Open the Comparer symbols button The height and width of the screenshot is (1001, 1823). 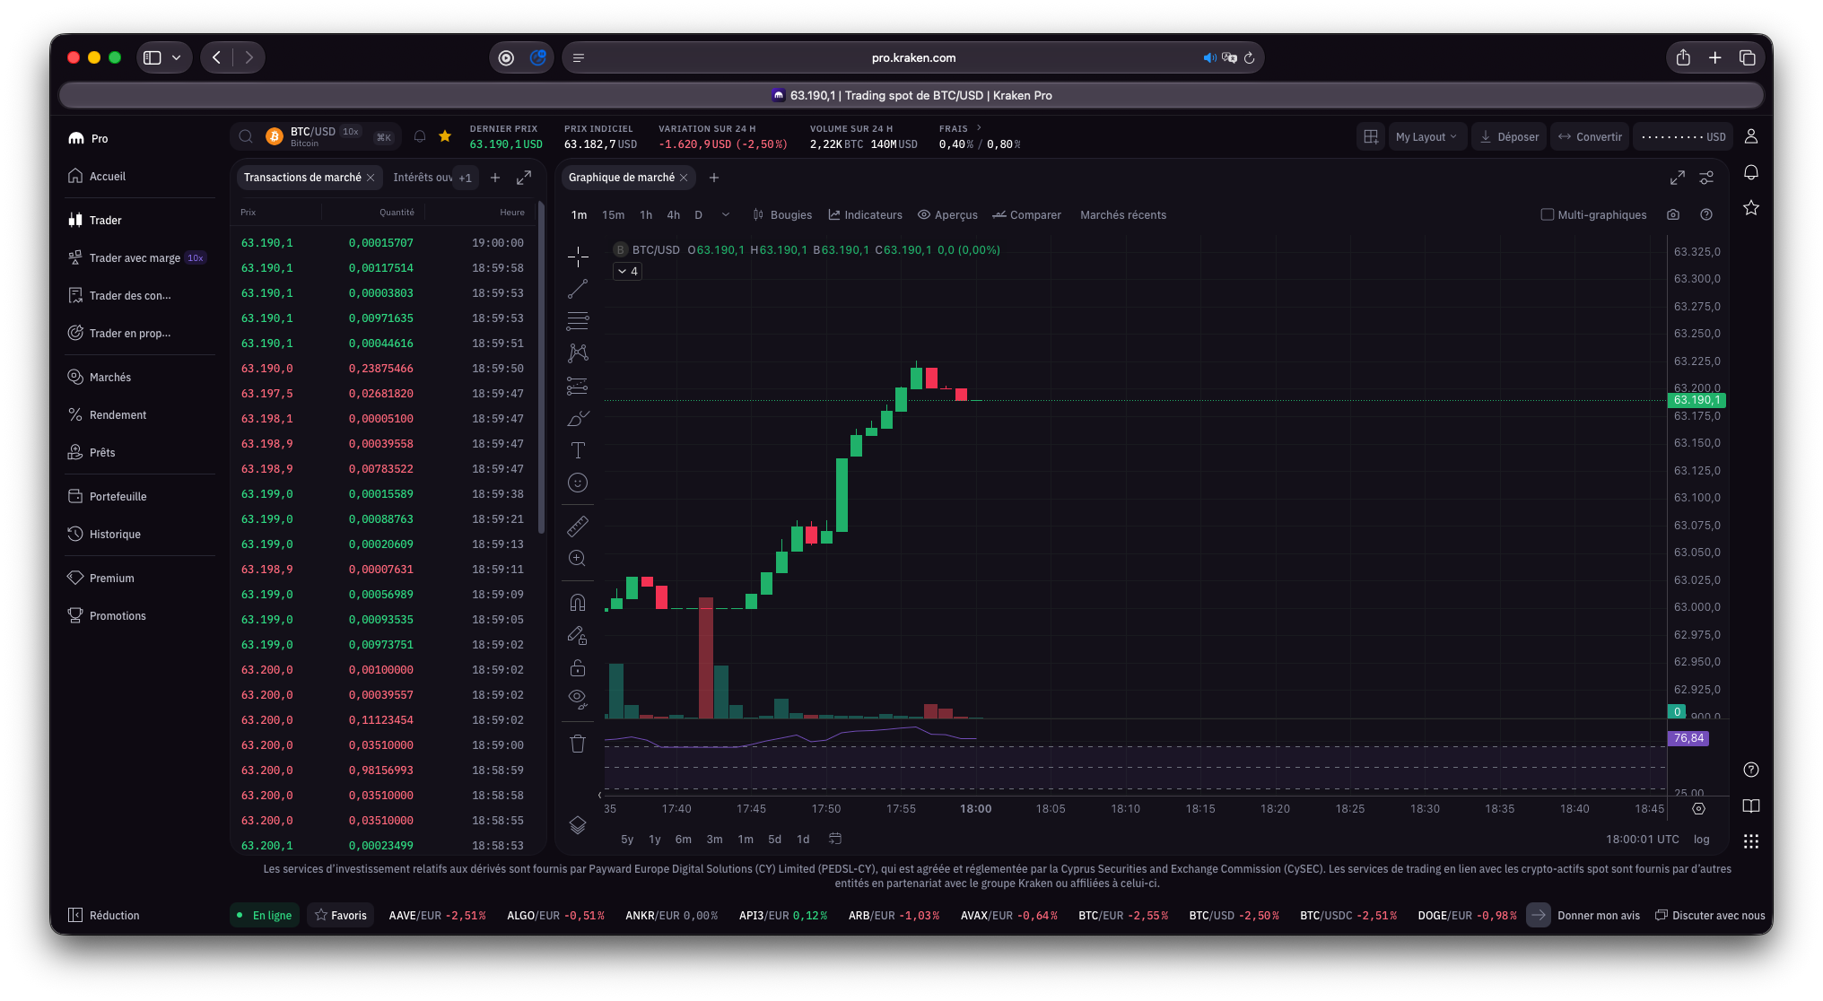(1026, 214)
